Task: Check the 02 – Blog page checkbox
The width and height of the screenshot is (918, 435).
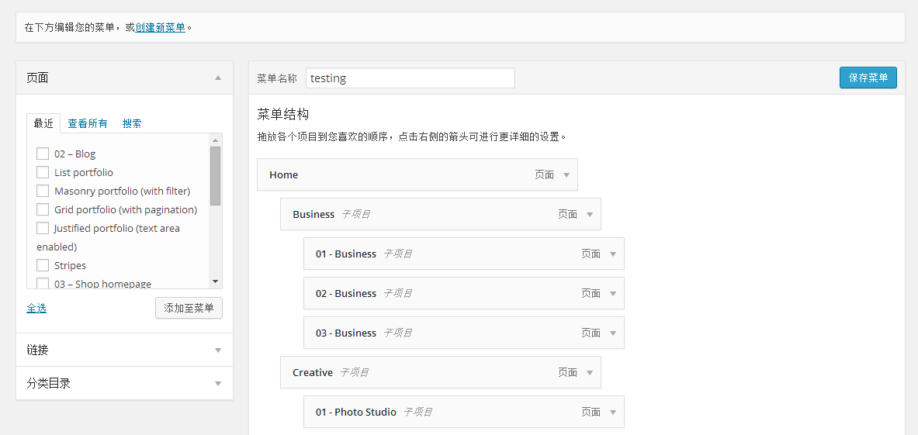Action: [x=43, y=154]
